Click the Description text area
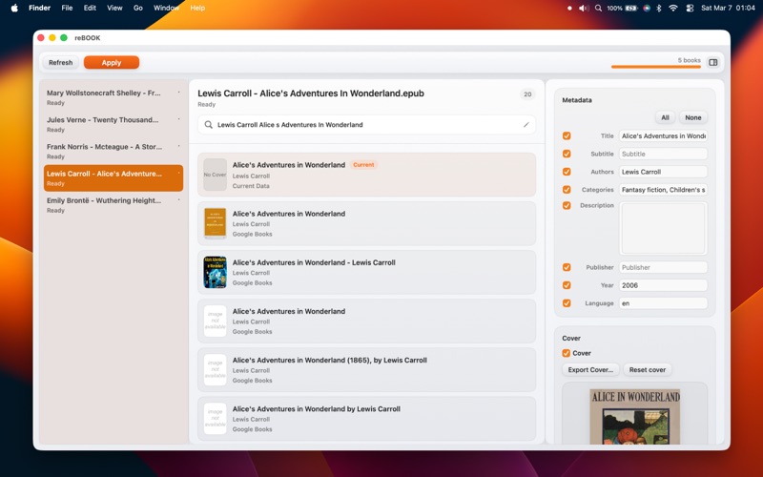The height and width of the screenshot is (477, 763). pyautogui.click(x=663, y=228)
